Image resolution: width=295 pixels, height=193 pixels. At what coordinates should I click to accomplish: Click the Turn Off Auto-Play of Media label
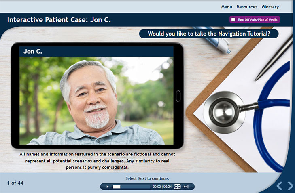point(257,19)
